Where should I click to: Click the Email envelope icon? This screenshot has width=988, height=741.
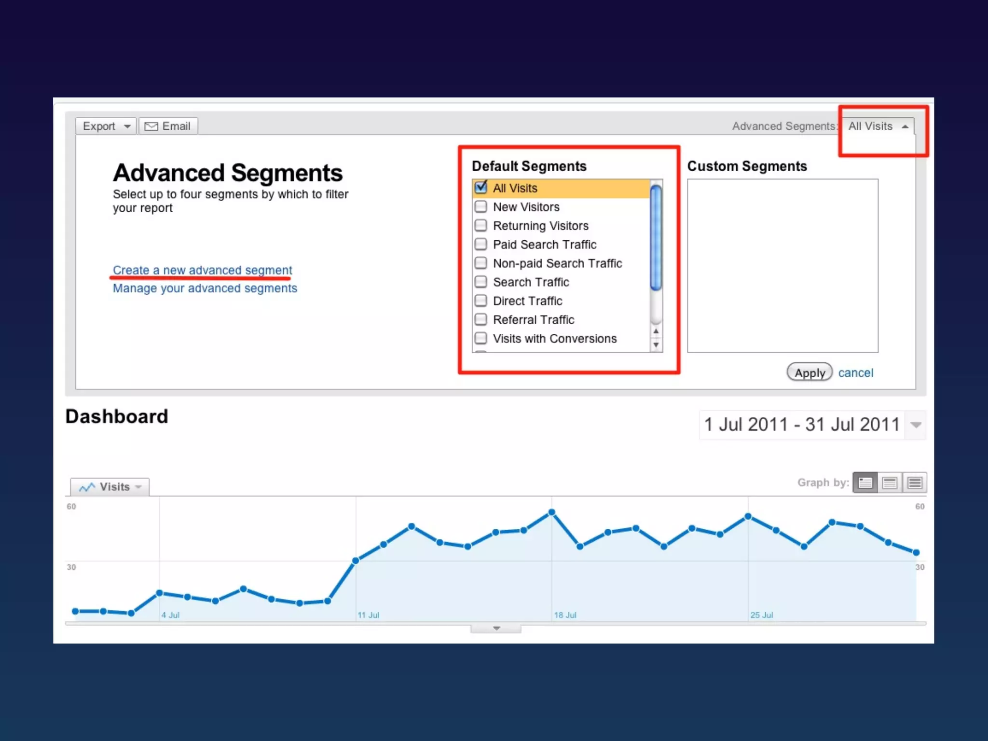[151, 126]
